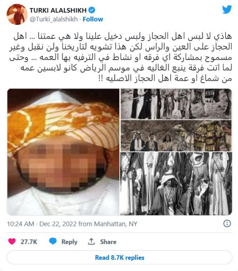This screenshot has width=238, height=271.
Task: Open Turki Alalshikh's profile avatar
Action: 17,14
